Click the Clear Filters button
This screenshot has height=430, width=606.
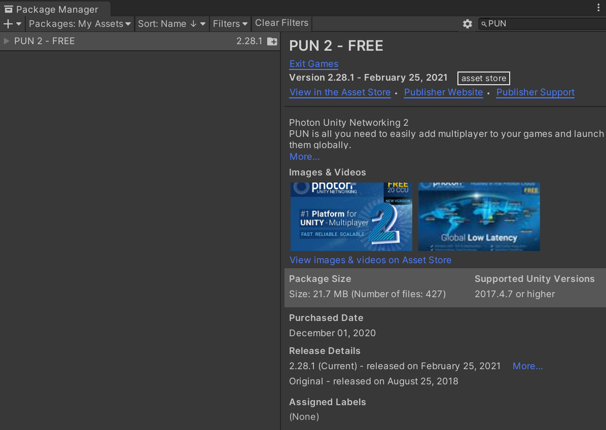pyautogui.click(x=282, y=23)
